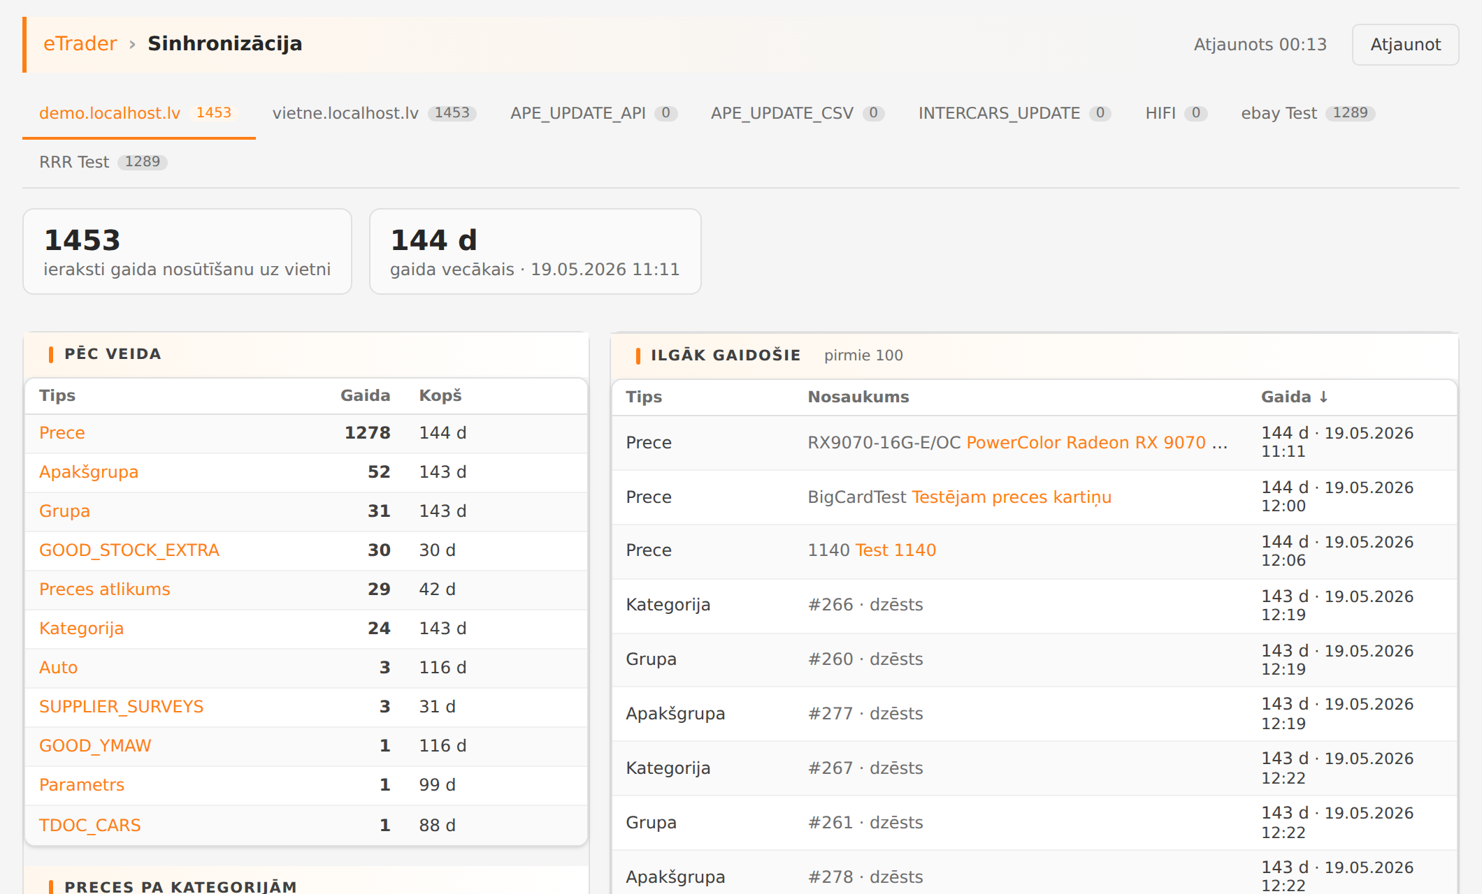The image size is (1482, 894).
Task: Open the Test 1140 product link
Action: coord(895,550)
